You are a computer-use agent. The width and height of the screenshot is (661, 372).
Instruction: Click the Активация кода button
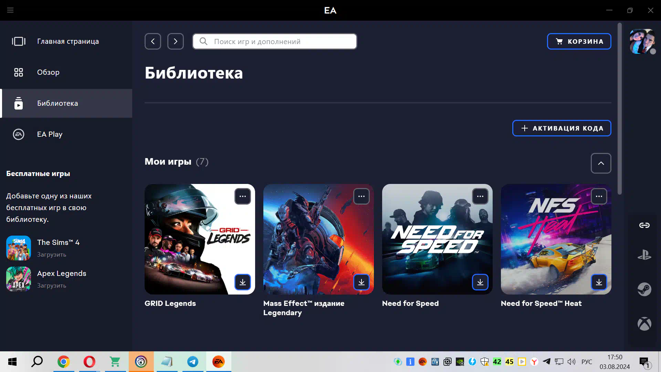click(x=562, y=128)
